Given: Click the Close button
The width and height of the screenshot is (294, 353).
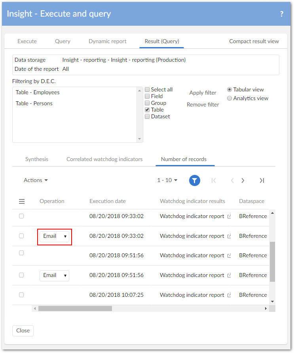Looking at the screenshot, I should click(23, 330).
